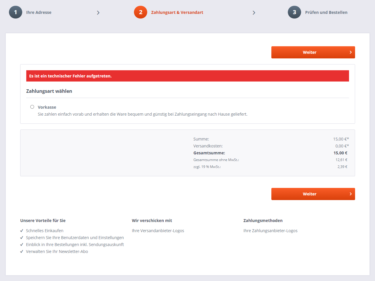Click the Vorkasse label text
375x281 pixels.
tap(47, 107)
